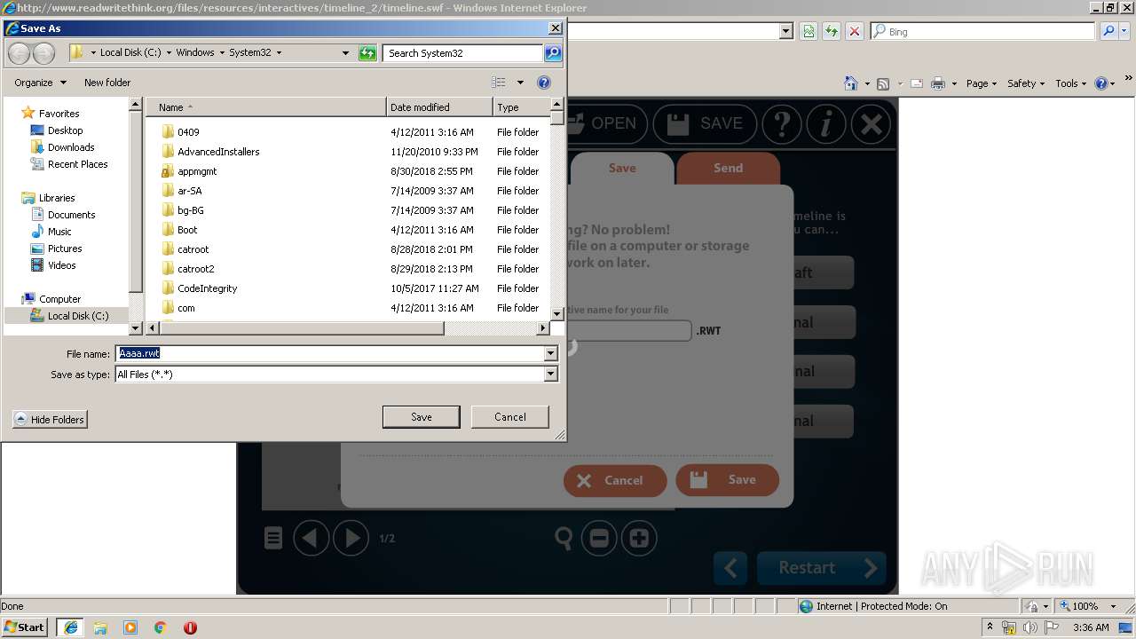Switch to the Save tab in timeline app
This screenshot has width=1136, height=639.
click(x=622, y=168)
